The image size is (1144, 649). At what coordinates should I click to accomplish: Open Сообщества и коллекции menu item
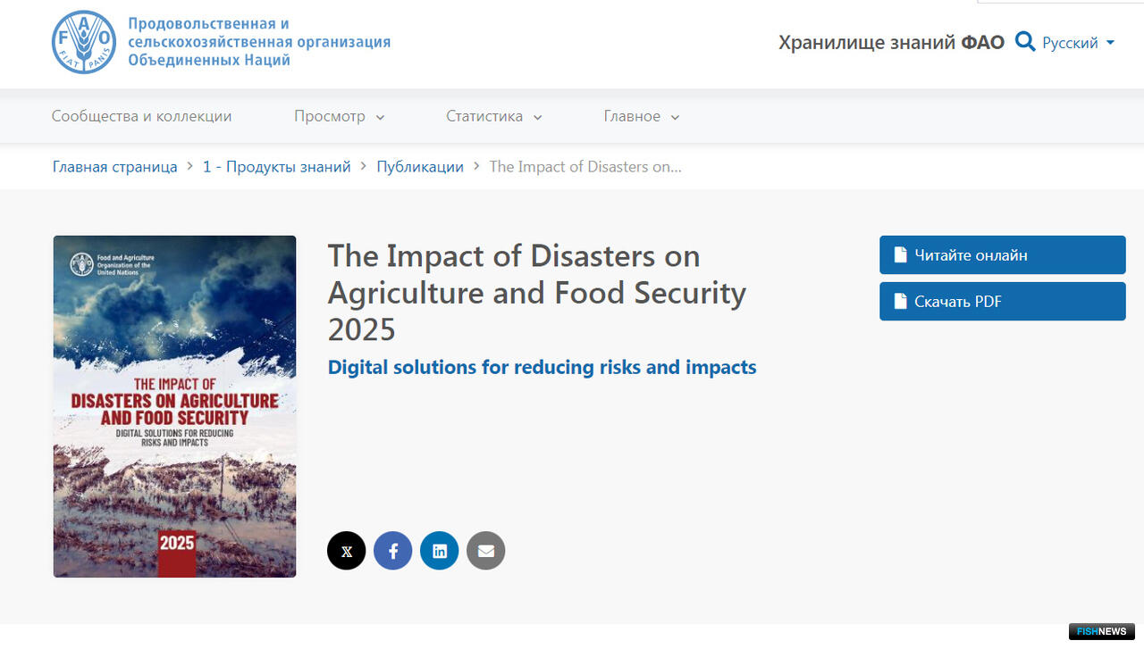pos(141,116)
